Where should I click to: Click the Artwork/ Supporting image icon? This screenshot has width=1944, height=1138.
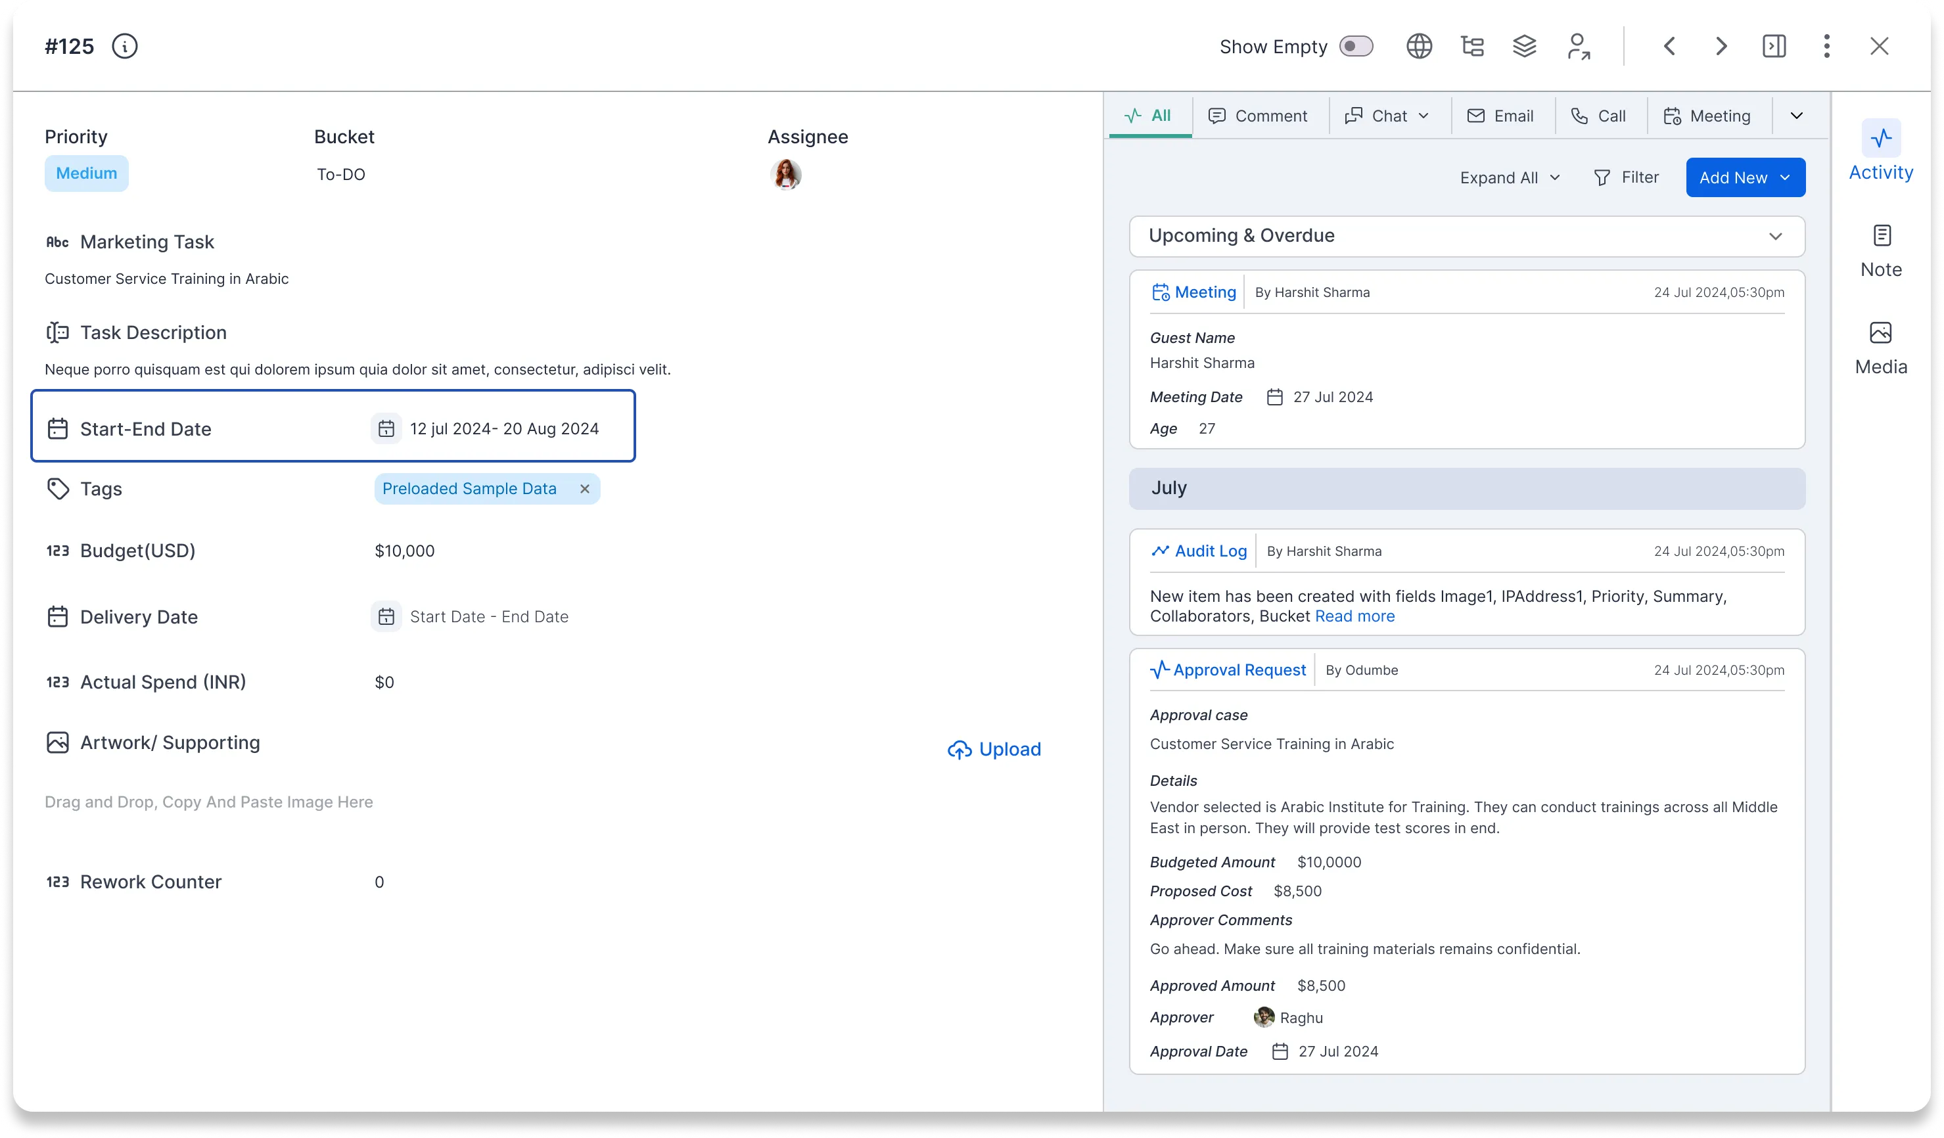click(57, 742)
